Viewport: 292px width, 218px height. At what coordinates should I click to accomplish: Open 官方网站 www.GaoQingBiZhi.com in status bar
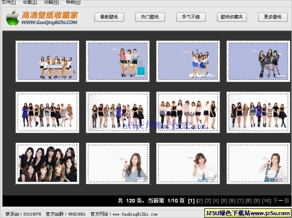click(x=124, y=214)
